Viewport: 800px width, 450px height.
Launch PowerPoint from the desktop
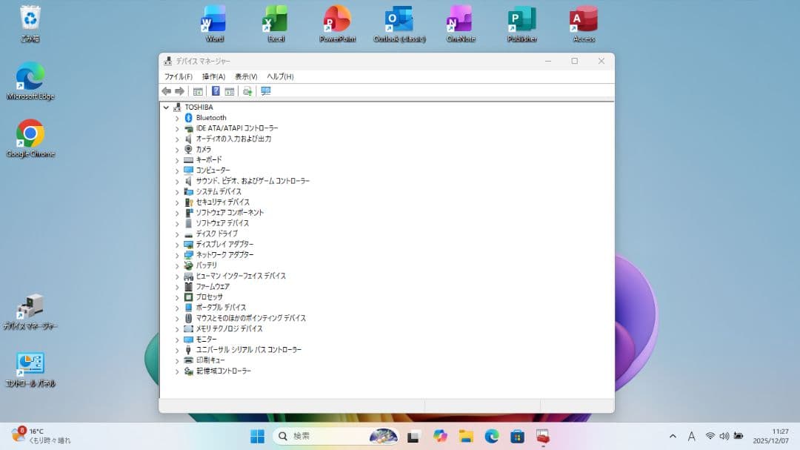337,19
